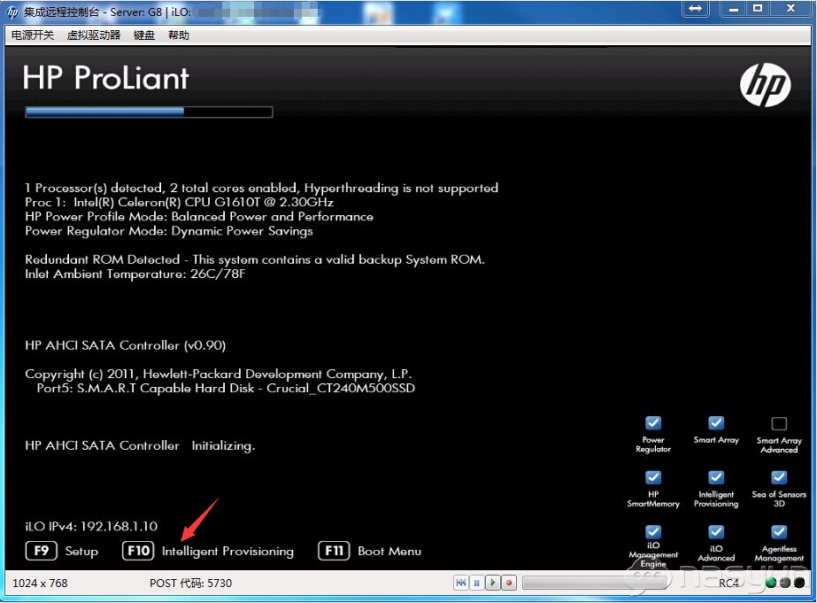Click the double-arrow button in the title bar
The height and width of the screenshot is (603, 817).
(696, 9)
